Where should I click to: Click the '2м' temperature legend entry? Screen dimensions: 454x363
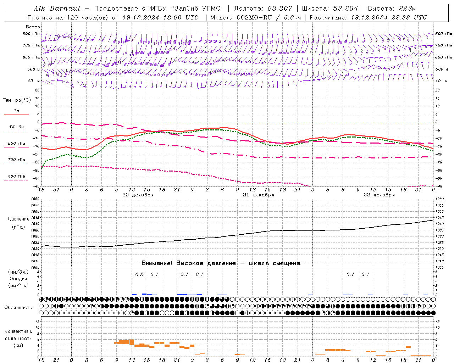[17, 111]
